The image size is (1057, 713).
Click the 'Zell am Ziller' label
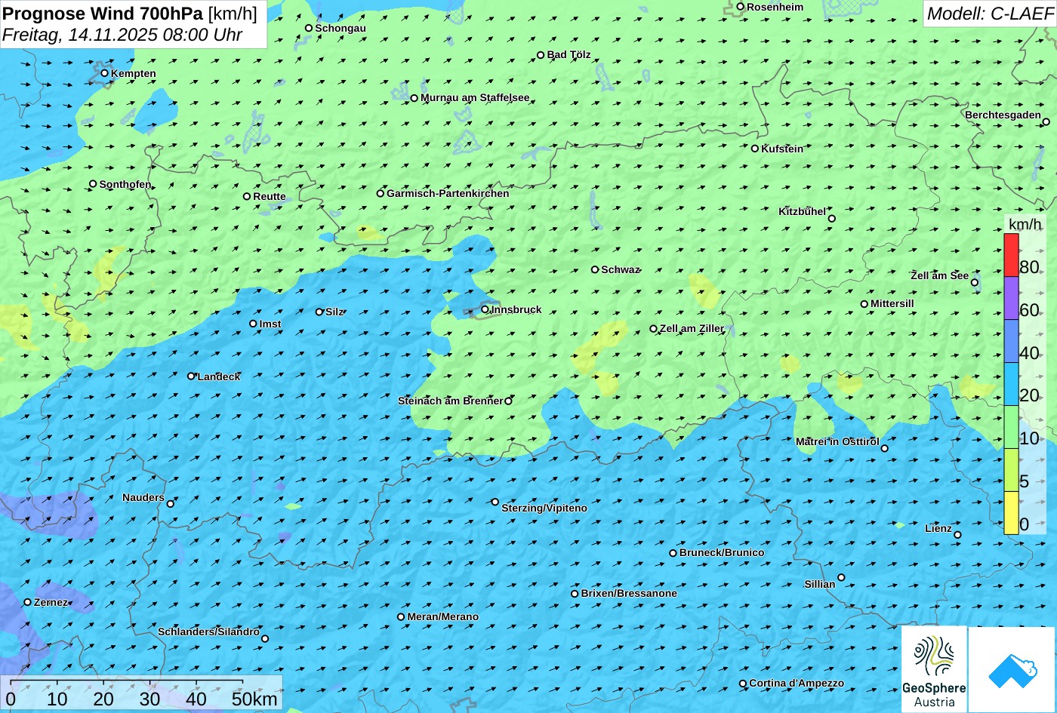coord(692,328)
